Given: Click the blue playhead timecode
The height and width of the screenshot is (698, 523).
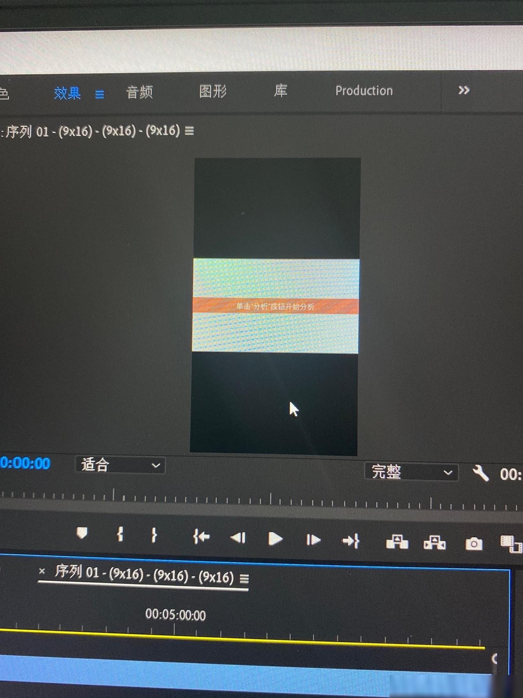Looking at the screenshot, I should point(25,463).
